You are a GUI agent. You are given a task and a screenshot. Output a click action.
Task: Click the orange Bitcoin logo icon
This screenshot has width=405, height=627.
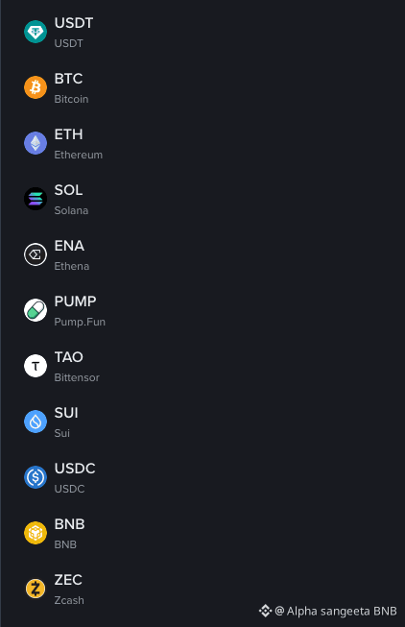click(x=36, y=87)
